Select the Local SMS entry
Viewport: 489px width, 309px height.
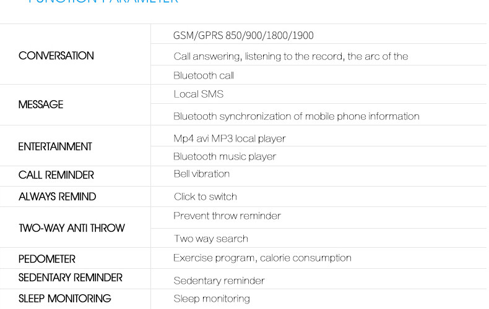(x=199, y=94)
